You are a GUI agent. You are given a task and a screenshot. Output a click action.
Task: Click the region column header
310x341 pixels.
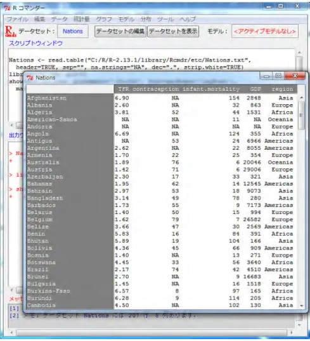coord(282,89)
